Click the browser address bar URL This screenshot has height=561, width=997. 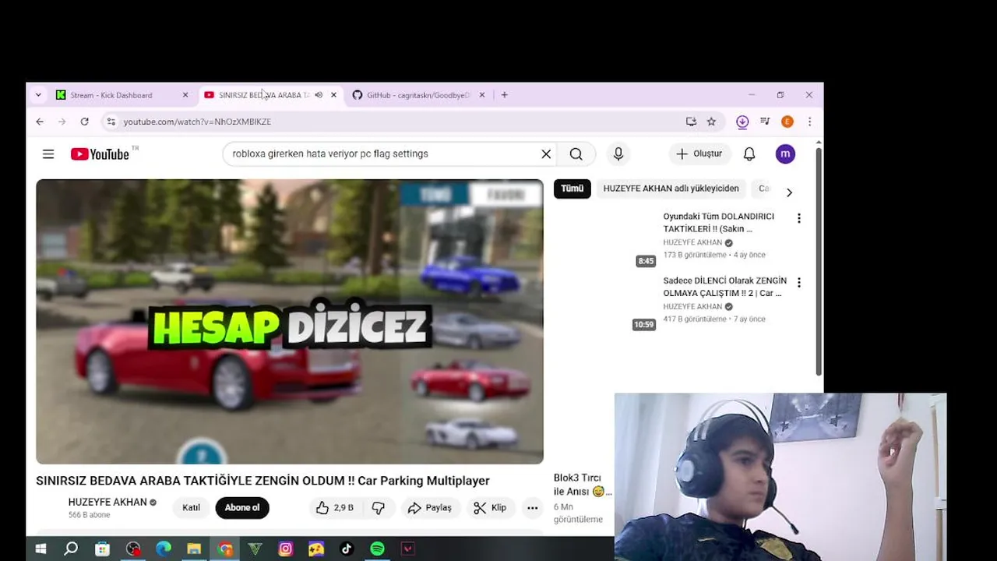197,122
